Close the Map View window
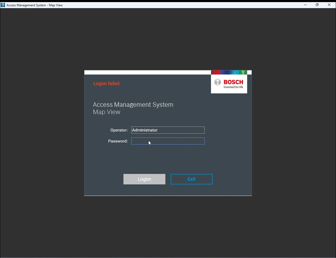336x258 pixels. (x=329, y=5)
